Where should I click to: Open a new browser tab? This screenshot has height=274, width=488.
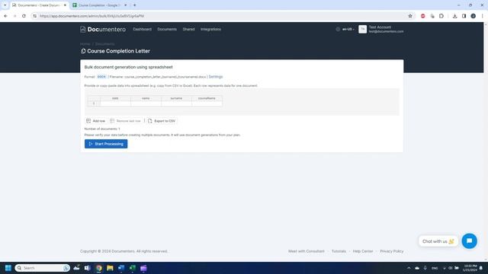click(135, 5)
